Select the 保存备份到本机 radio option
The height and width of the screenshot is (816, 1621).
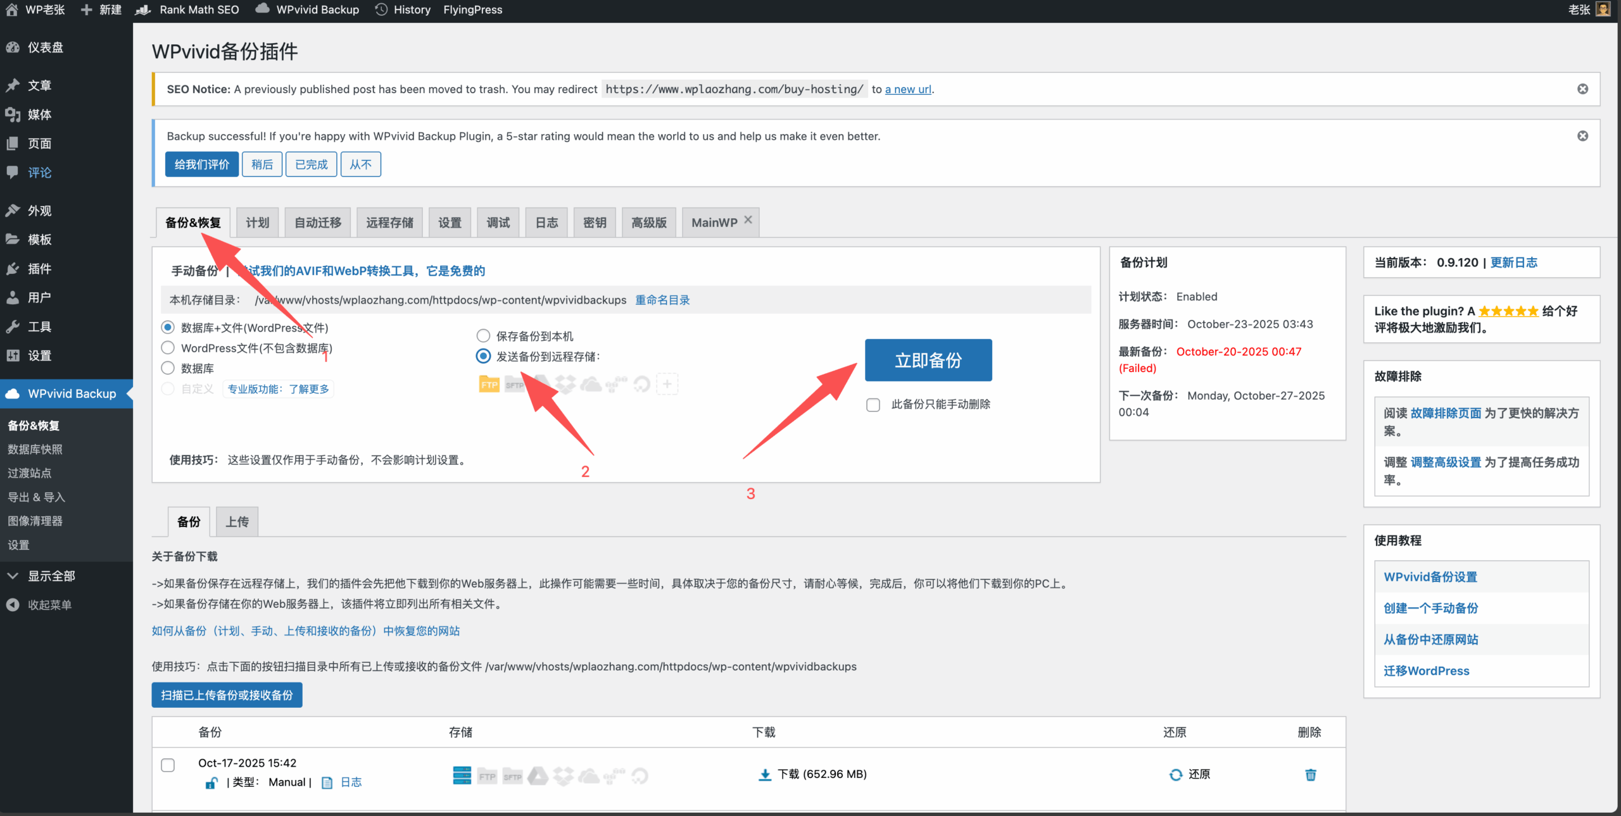point(483,335)
